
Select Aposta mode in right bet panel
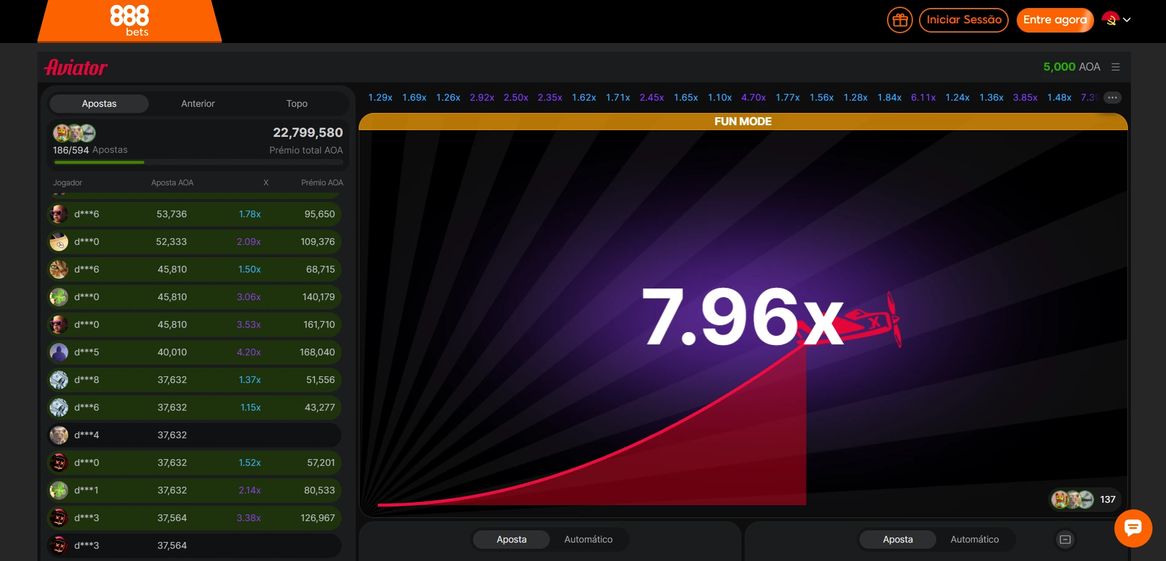[898, 540]
